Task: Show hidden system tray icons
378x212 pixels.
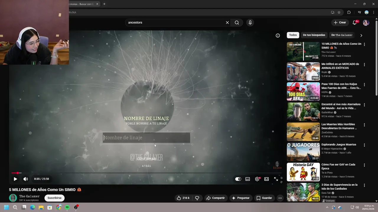Action: 327,207
